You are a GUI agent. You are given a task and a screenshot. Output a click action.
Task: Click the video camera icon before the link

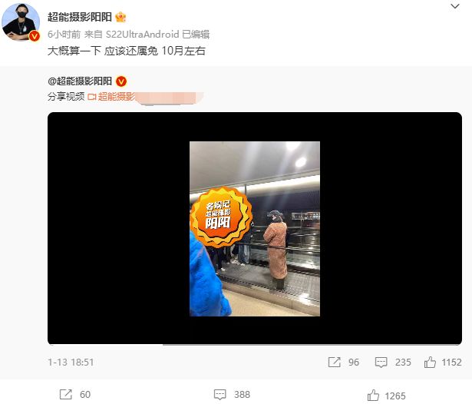coord(92,97)
